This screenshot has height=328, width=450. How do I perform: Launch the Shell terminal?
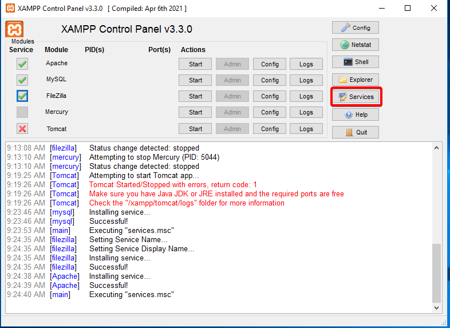click(x=356, y=62)
